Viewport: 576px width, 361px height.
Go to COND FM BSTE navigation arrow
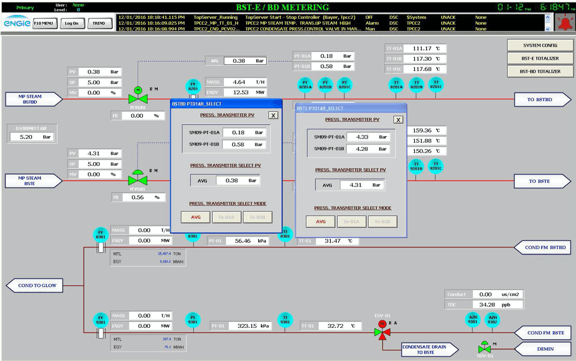(x=543, y=333)
